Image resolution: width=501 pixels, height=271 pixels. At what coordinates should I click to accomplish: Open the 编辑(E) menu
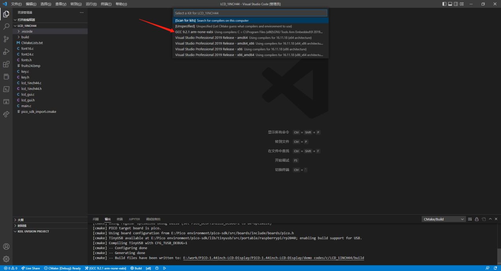[x=31, y=4]
